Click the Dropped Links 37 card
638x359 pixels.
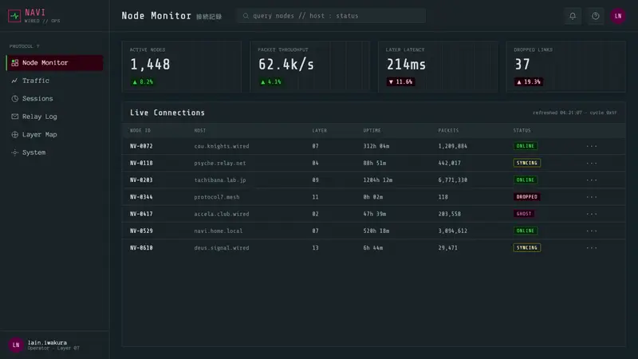[x=565, y=66]
